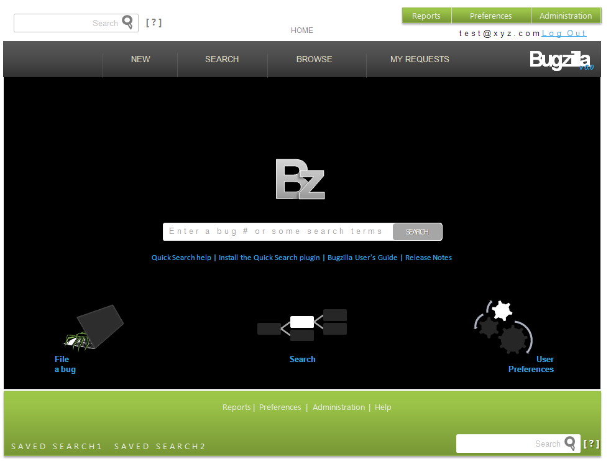Image resolution: width=616 pixels, height=461 pixels.
Task: Open Preferences link in the footer
Action: pos(280,407)
